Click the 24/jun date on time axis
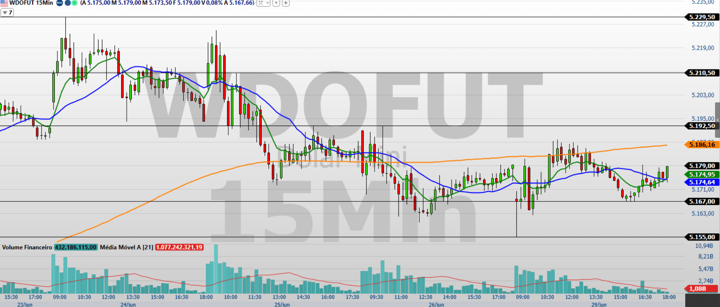 tap(128, 304)
